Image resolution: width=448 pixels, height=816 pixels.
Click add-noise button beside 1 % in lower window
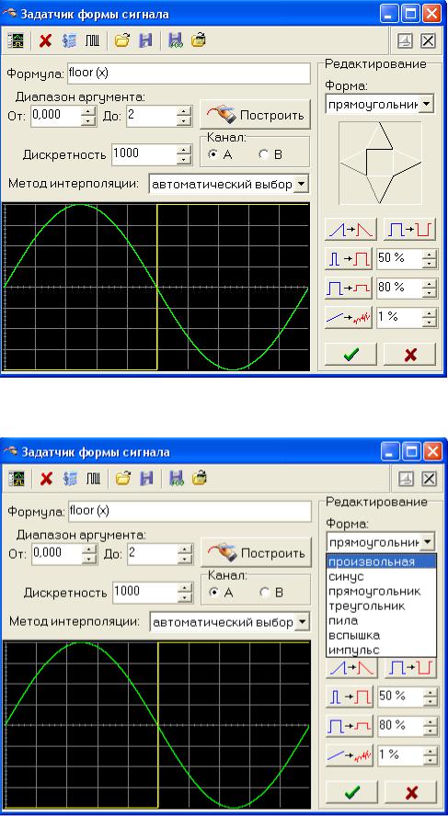(349, 755)
